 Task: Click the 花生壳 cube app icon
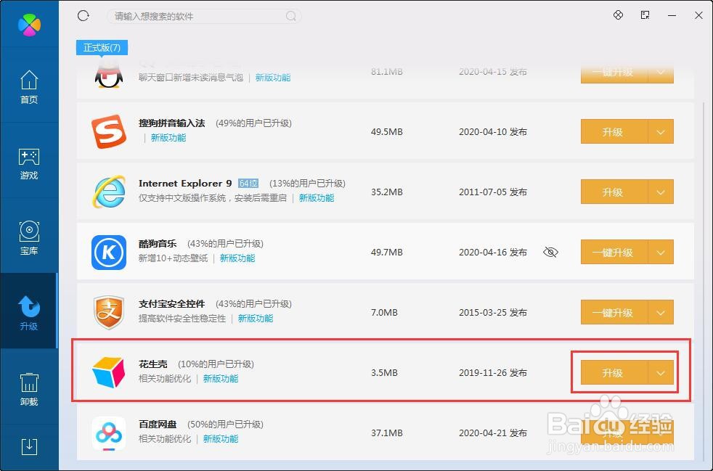pos(109,372)
